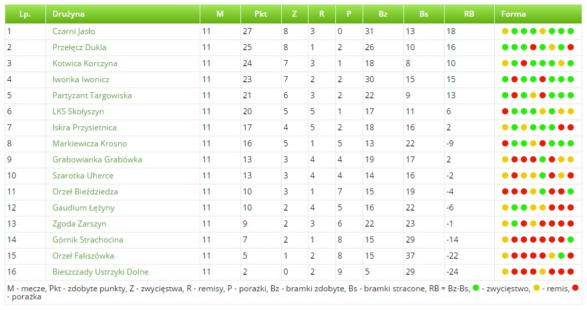Open Bieszczady Ustrzyki Dolne team link
This screenshot has height=310, width=587.
coord(100,272)
